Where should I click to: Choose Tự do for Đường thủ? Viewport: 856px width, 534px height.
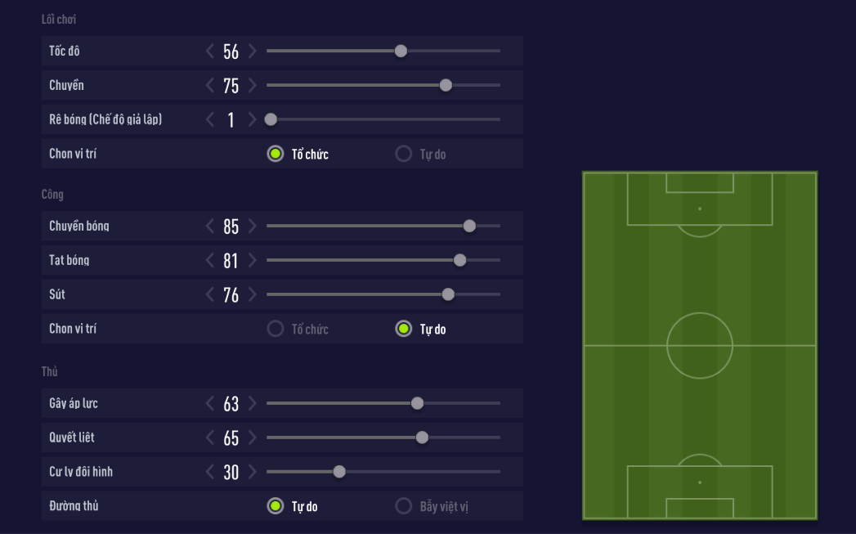coord(276,506)
